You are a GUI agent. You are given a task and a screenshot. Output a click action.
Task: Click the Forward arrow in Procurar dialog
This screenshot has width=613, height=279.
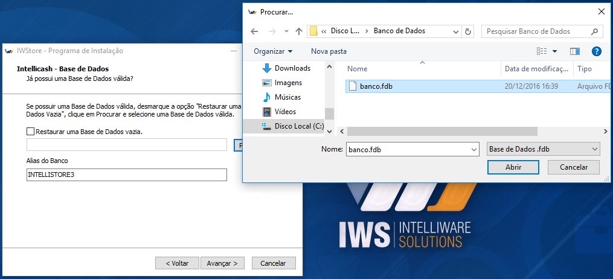272,31
